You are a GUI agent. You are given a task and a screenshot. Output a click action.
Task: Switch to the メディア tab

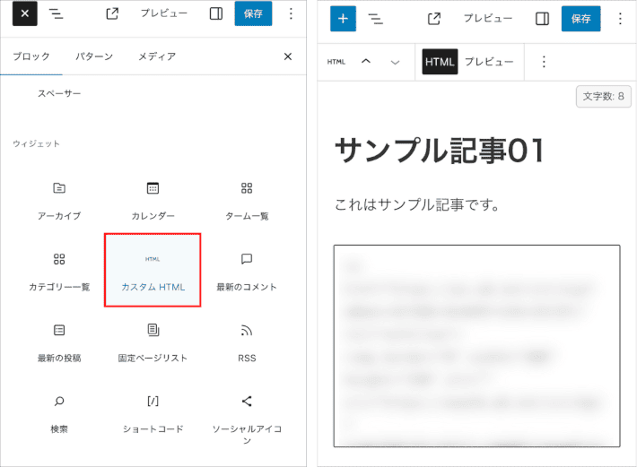click(x=156, y=56)
